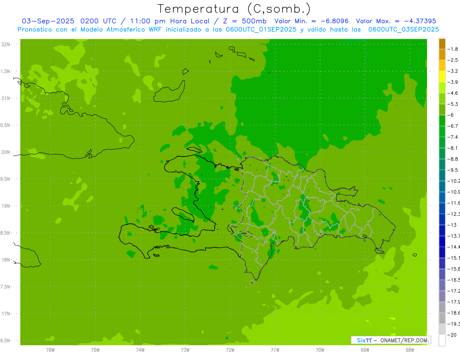Click the title "Temperatura (C,somb.)"
460x355 pixels.
pos(234,9)
